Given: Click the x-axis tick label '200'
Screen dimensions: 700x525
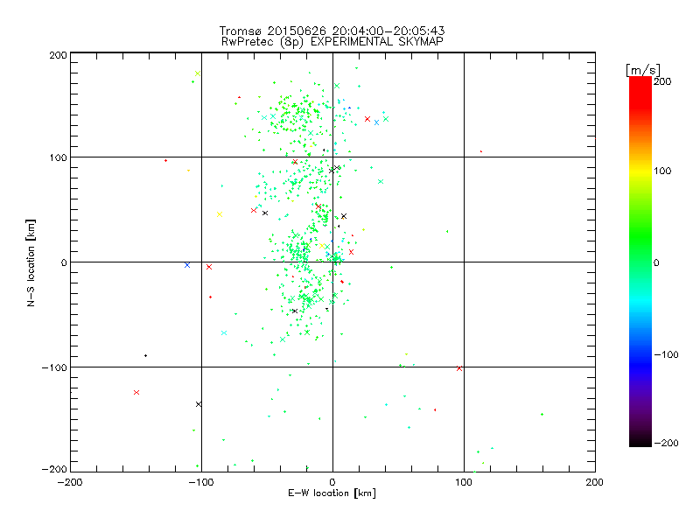Looking at the screenshot, I should click(x=595, y=482).
